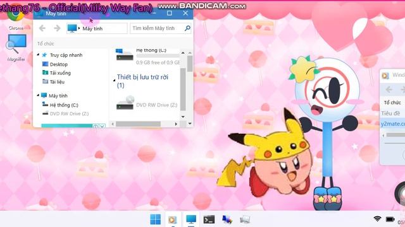Click the Desktop folder icon in sidebar
Viewport: 405px width, 227px height.
coord(45,64)
